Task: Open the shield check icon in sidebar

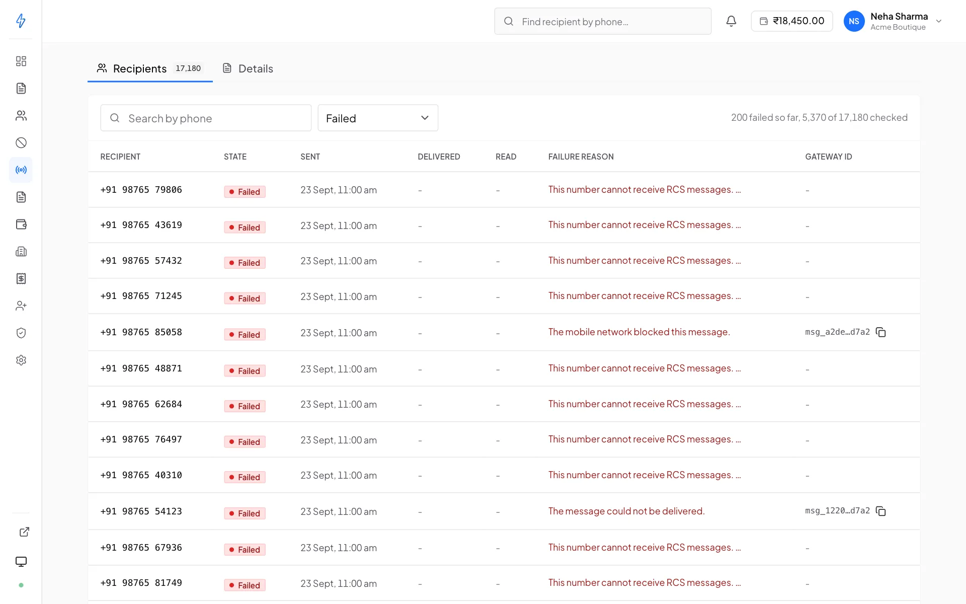Action: click(21, 333)
